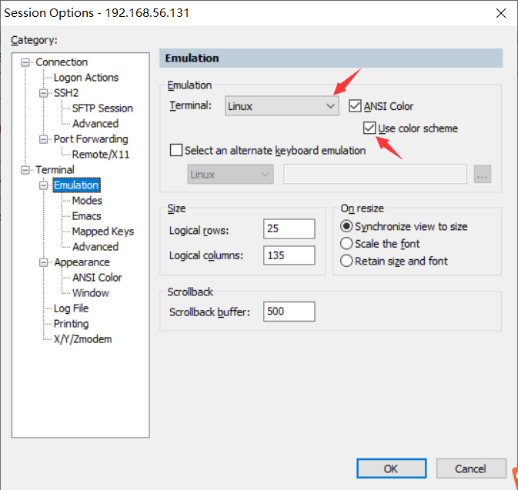Image resolution: width=518 pixels, height=490 pixels.
Task: Open Emacs category
Action: tap(86, 216)
